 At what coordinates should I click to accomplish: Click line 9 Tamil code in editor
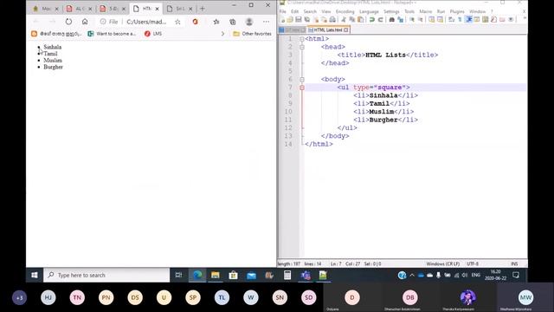pos(382,104)
